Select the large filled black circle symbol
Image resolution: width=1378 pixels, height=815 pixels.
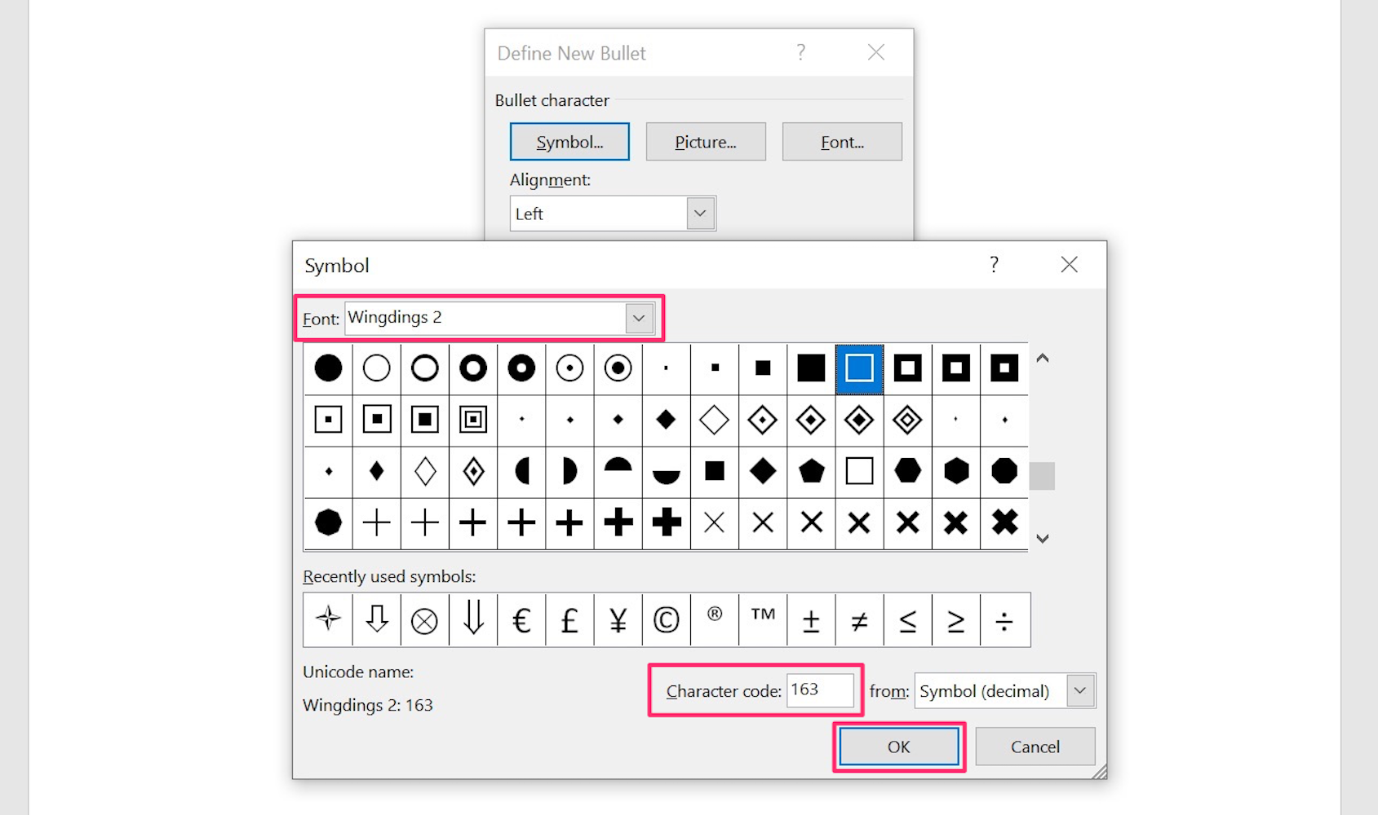(x=328, y=368)
